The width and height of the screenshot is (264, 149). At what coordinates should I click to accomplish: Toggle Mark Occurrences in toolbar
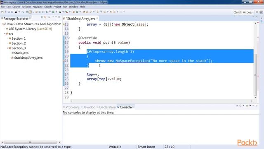pos(30,12)
